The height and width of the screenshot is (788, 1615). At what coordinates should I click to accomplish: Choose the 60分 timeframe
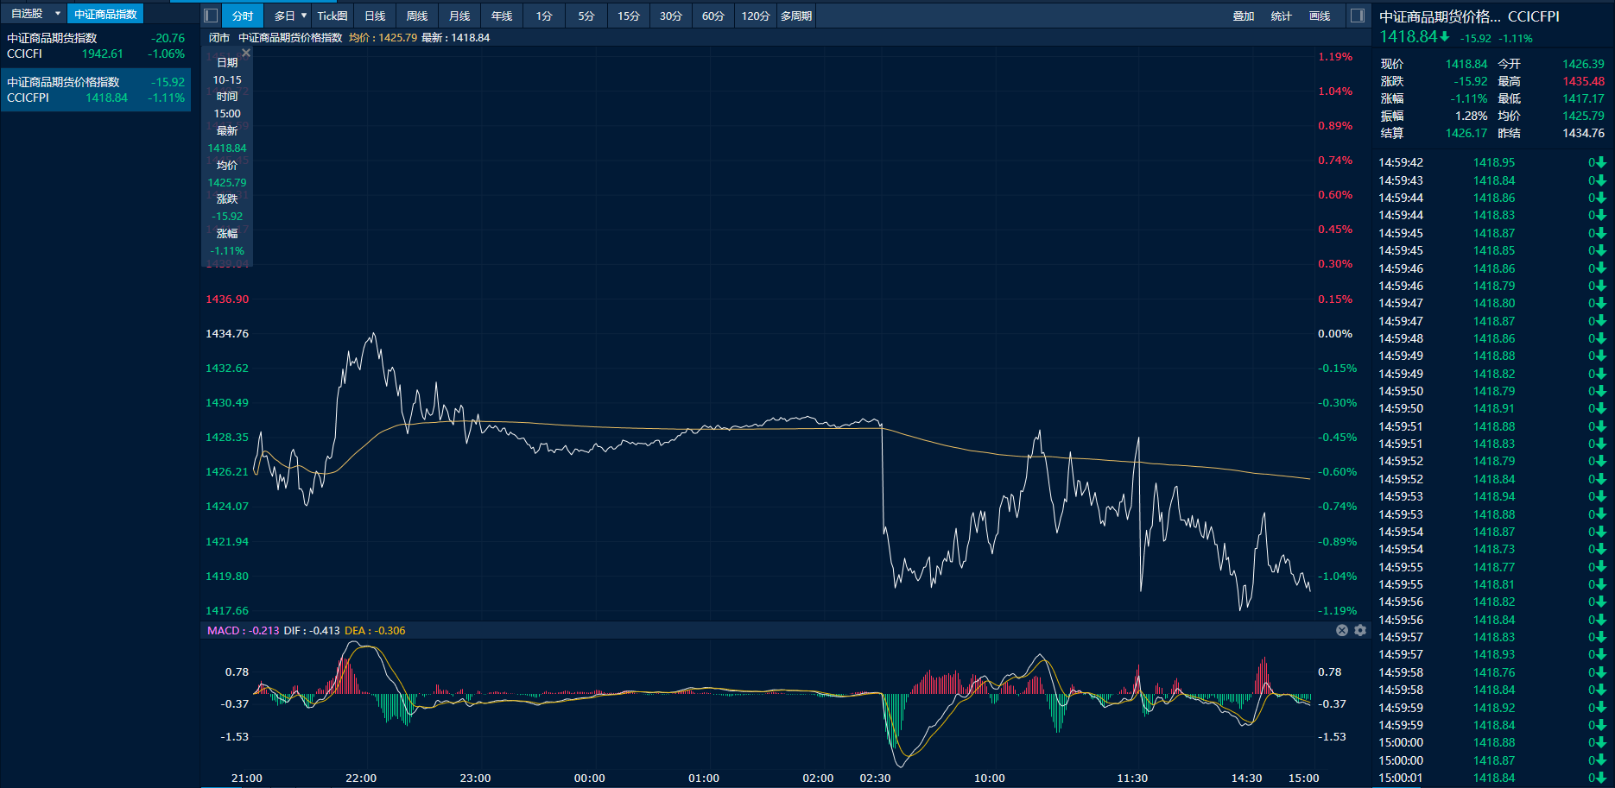(x=712, y=16)
